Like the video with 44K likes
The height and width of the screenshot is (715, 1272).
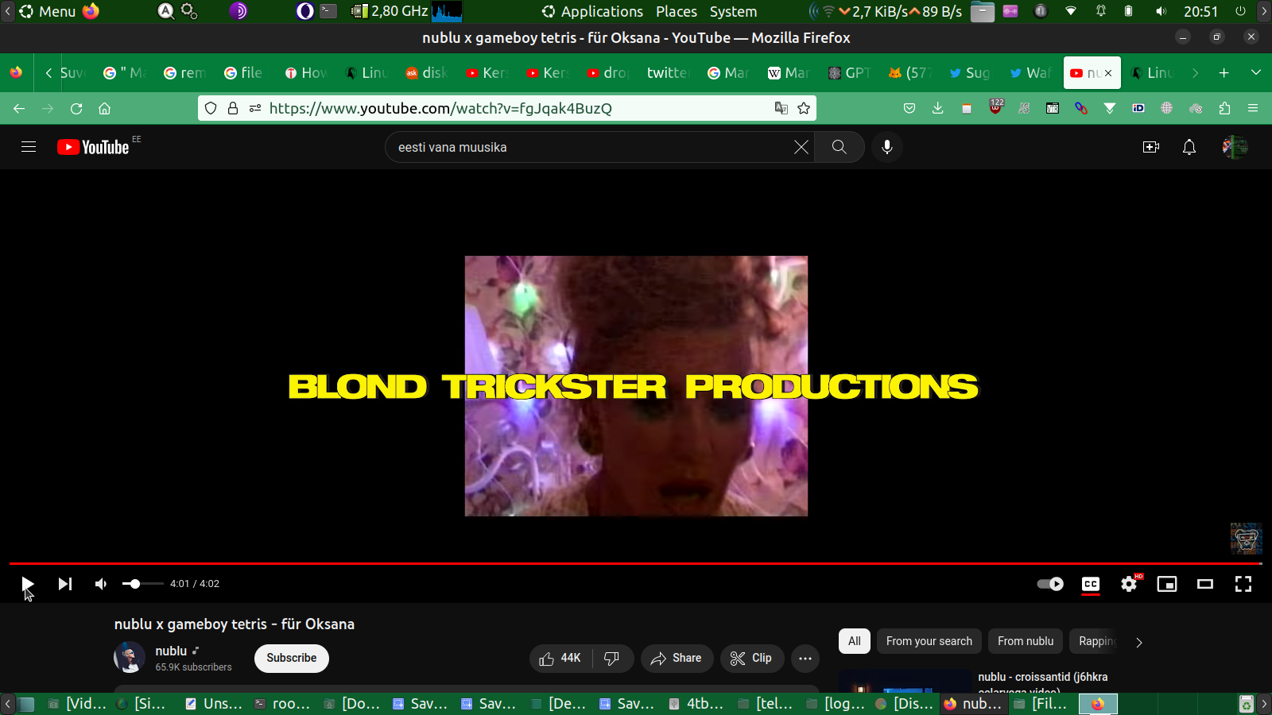560,658
